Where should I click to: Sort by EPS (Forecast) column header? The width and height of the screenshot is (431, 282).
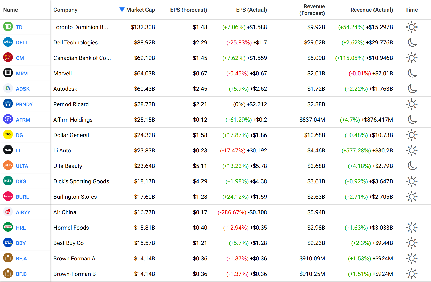coord(189,10)
